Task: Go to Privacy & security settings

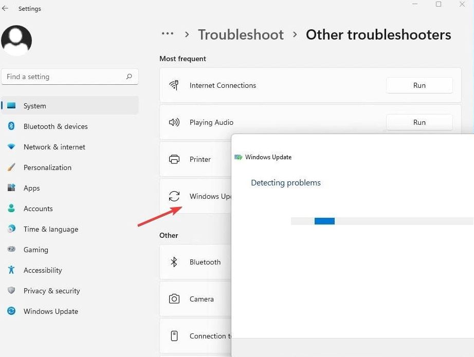Action: click(51, 291)
